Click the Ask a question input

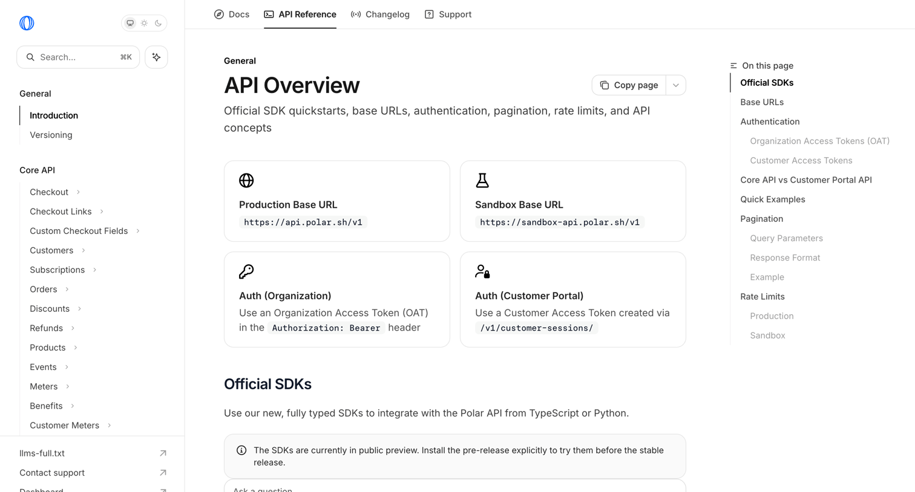pos(455,487)
